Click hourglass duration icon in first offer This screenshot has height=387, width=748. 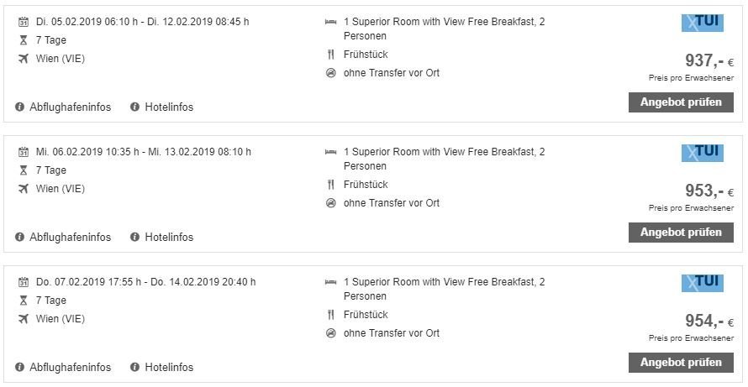coord(23,40)
